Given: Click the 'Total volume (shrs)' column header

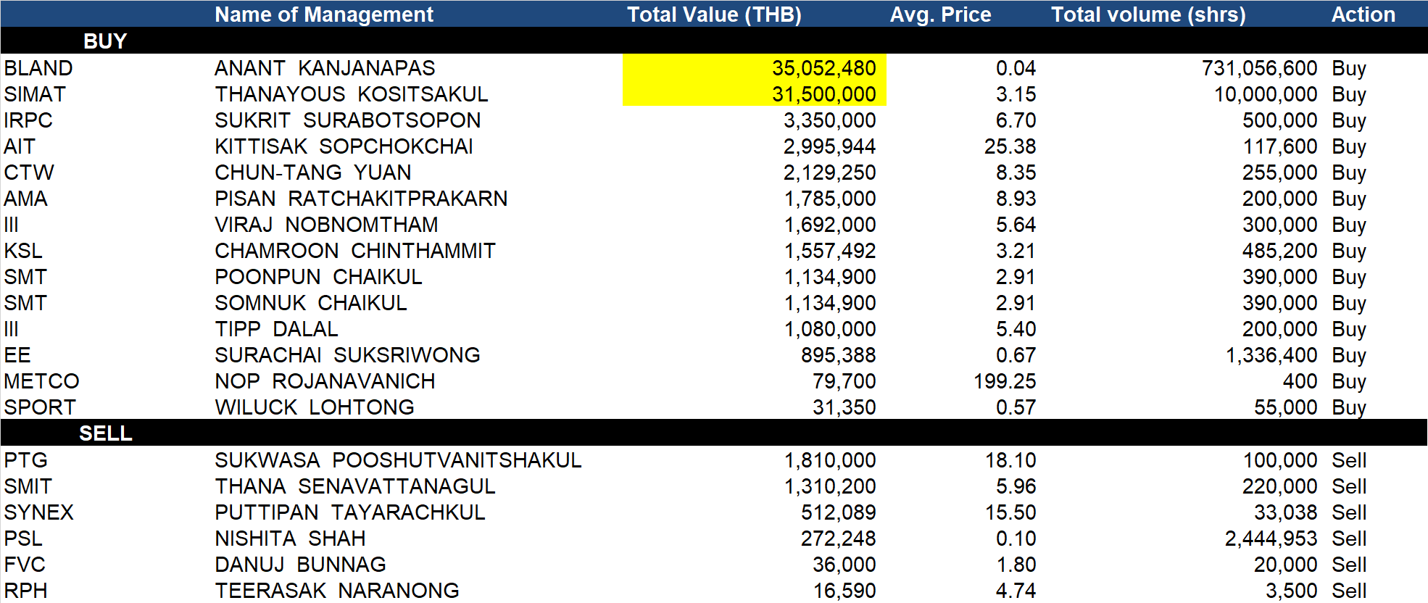Looking at the screenshot, I should (x=1148, y=14).
